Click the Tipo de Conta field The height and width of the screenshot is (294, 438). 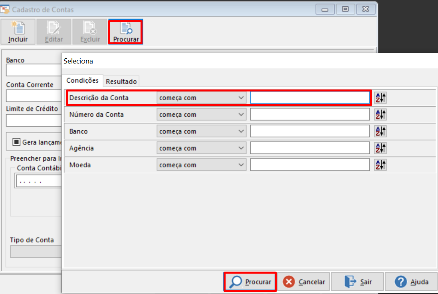click(36, 252)
